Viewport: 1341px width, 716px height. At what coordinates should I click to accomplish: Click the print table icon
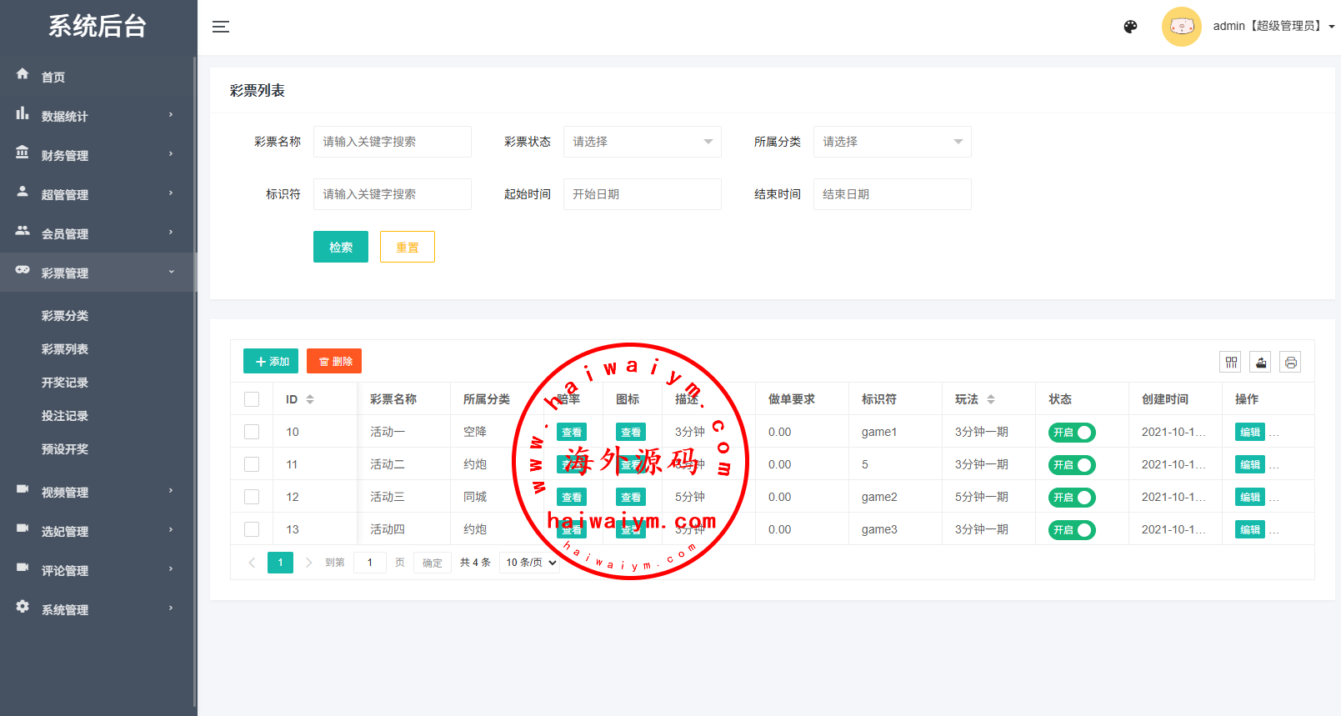point(1290,362)
